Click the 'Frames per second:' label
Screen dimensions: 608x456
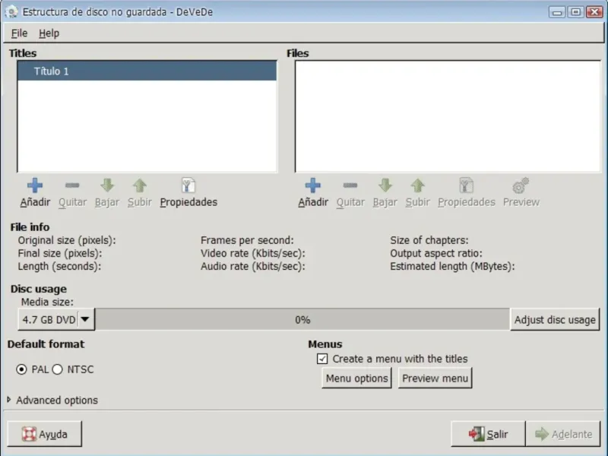coord(247,240)
